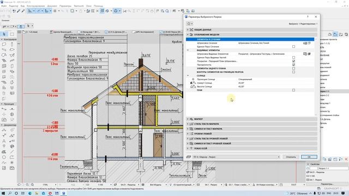Click the zoom magnifier icon in bottom bar
The height and width of the screenshot is (196, 349).
(x=33, y=185)
